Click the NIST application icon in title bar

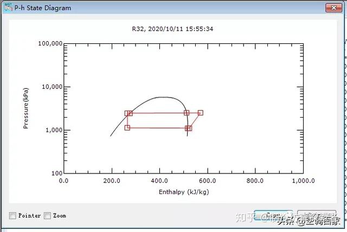pos(8,7)
